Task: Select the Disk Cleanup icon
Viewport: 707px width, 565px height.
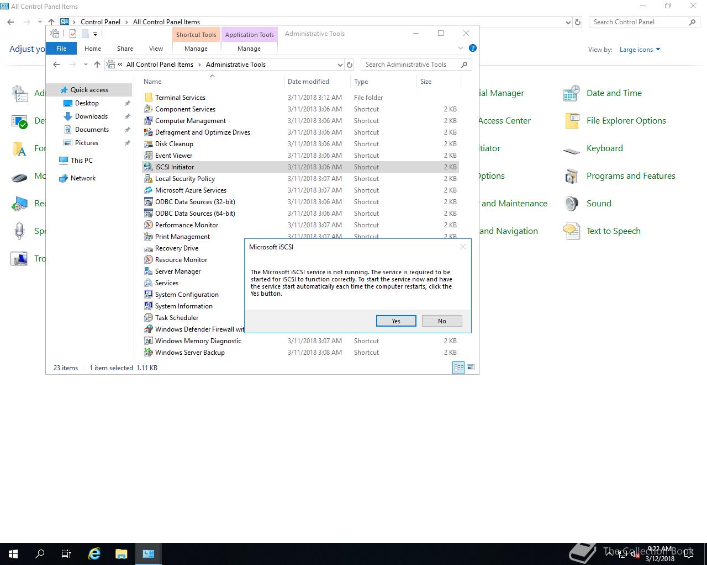Action: tap(148, 144)
